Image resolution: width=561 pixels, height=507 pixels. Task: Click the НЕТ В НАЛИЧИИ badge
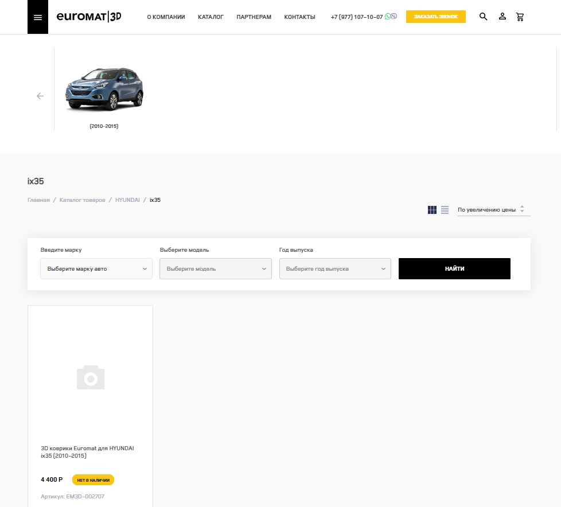point(93,480)
